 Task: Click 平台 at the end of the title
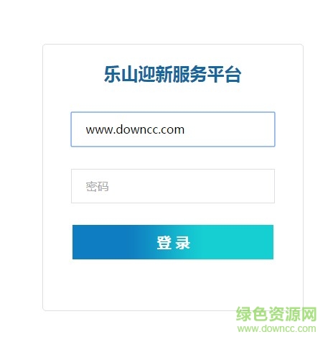pos(224,74)
